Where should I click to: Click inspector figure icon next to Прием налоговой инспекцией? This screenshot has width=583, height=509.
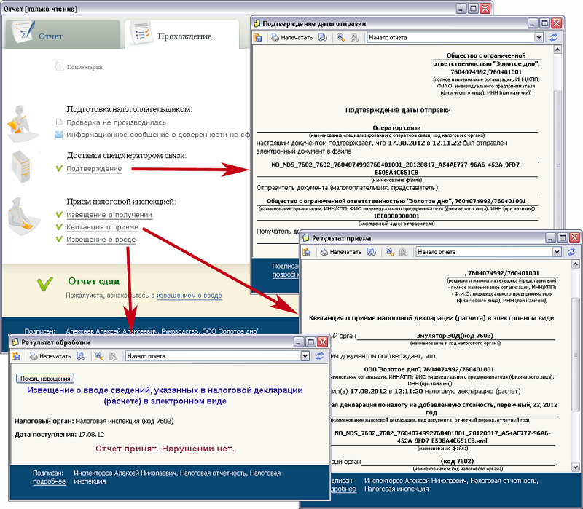click(23, 216)
